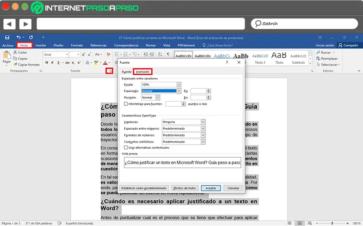Switch to the Avanzado tab in the dialog
363x226 pixels.
tap(142, 72)
